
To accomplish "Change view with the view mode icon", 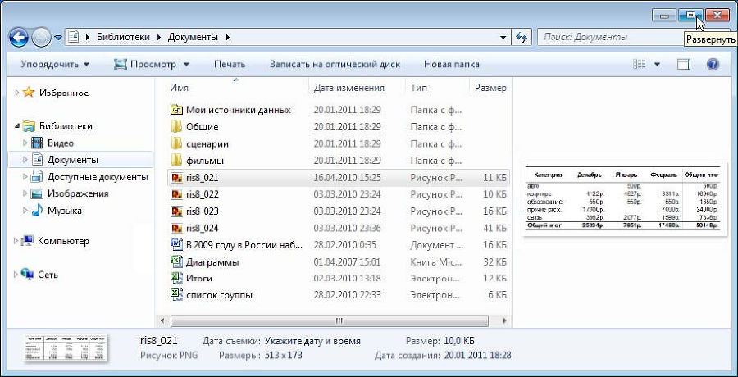I will (639, 65).
